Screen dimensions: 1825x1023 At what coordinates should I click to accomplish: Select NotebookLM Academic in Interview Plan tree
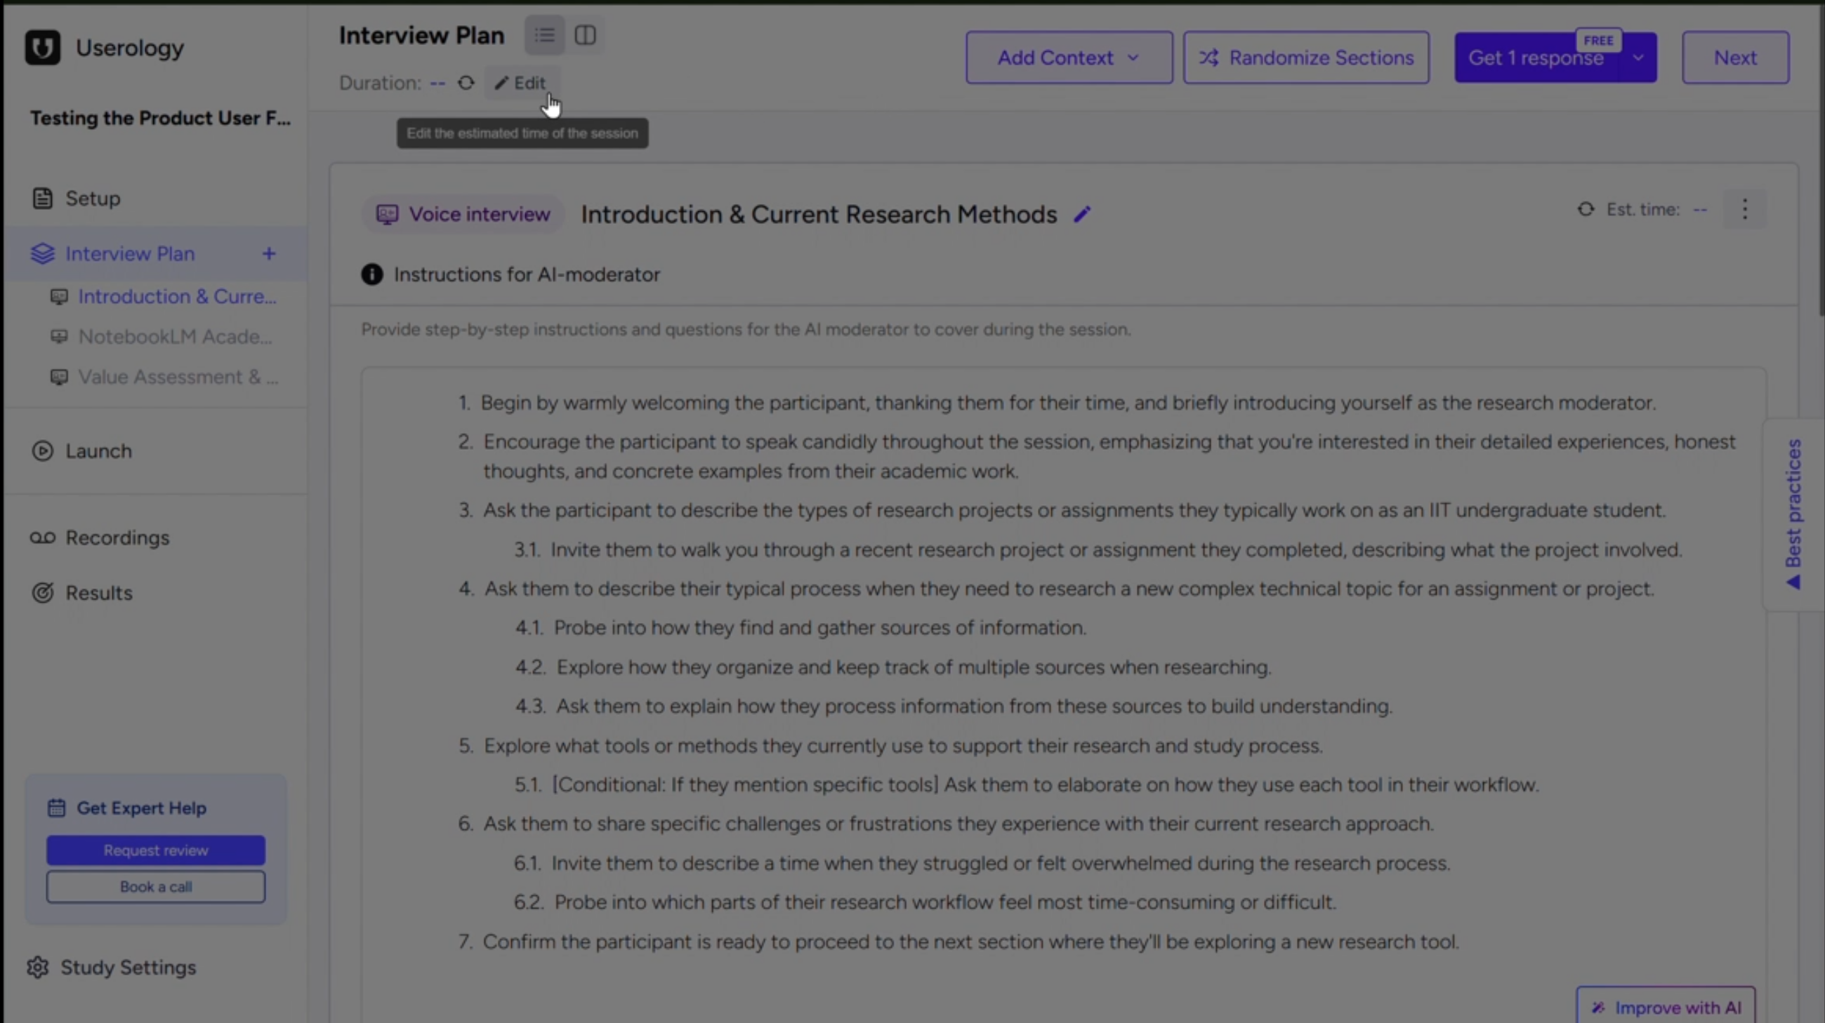pos(175,336)
